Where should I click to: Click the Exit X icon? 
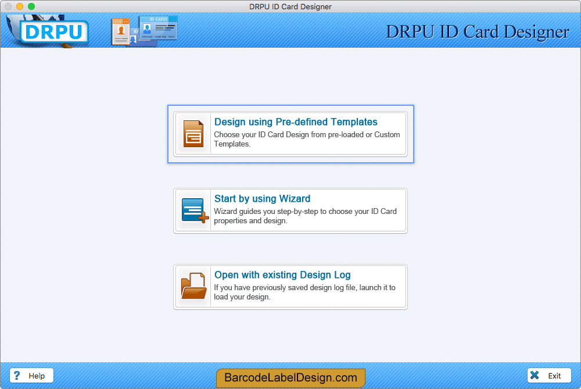(535, 375)
